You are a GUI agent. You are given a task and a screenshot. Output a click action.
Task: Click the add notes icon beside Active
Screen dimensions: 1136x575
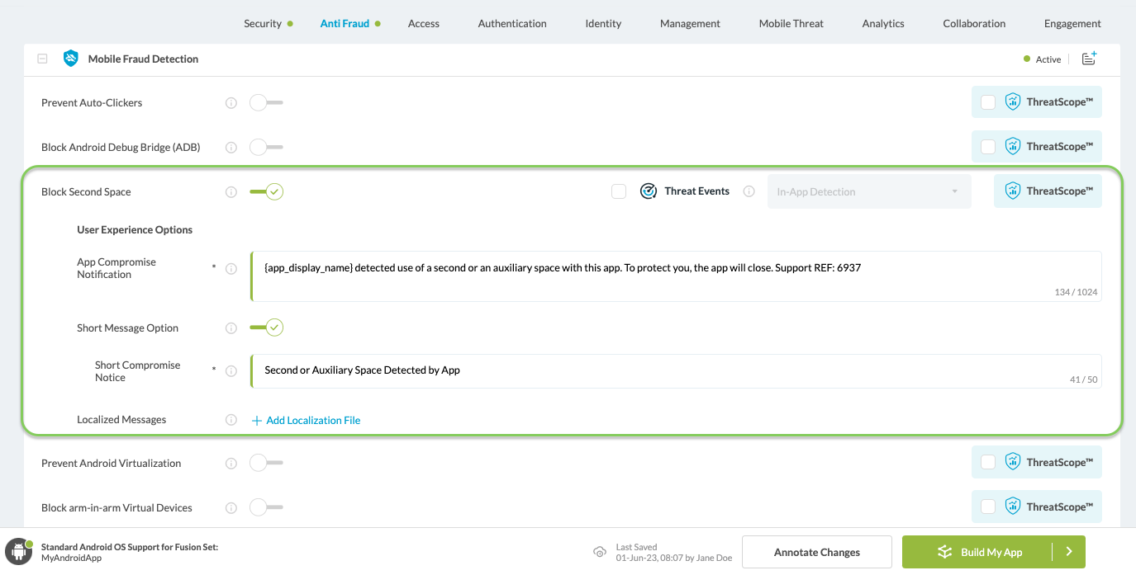[x=1089, y=59]
